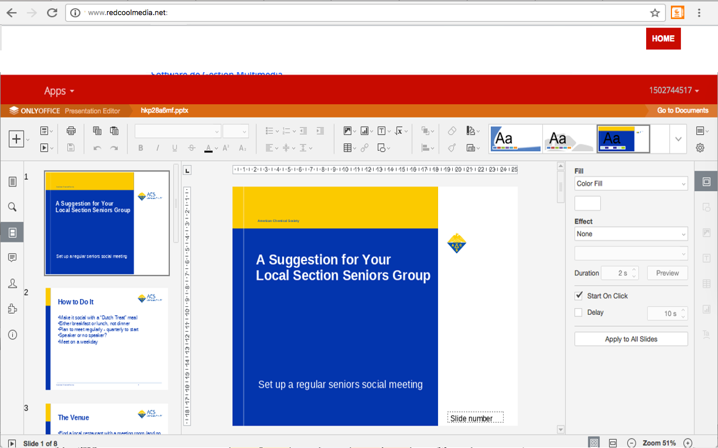Viewport: 718px width, 448px height.
Task: Expand the Effect dropdown showing None
Action: (x=631, y=234)
